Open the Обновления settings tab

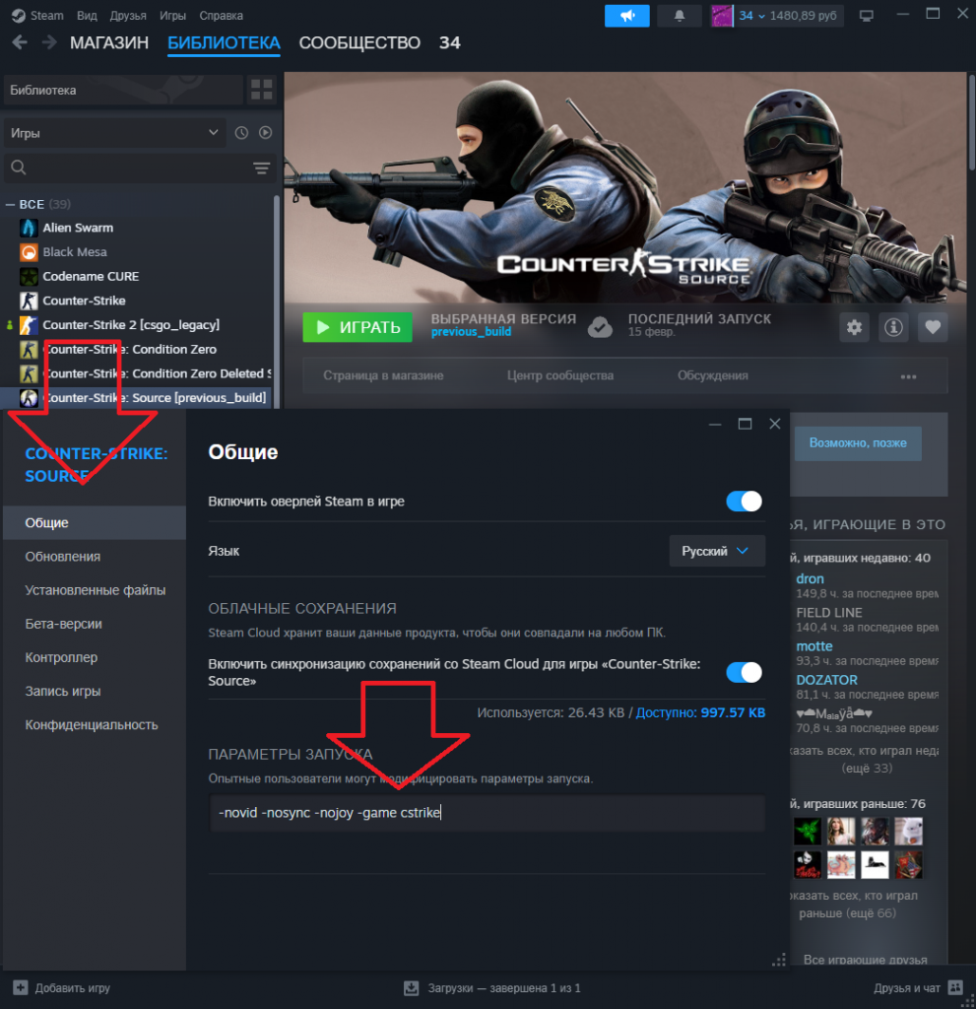[63, 556]
